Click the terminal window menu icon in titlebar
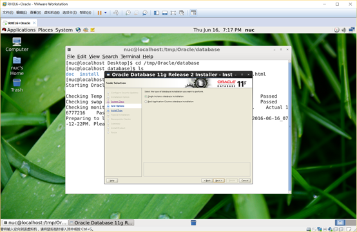 coord(69,49)
